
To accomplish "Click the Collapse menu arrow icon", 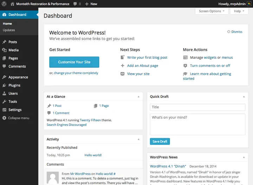I will click(x=4, y=118).
